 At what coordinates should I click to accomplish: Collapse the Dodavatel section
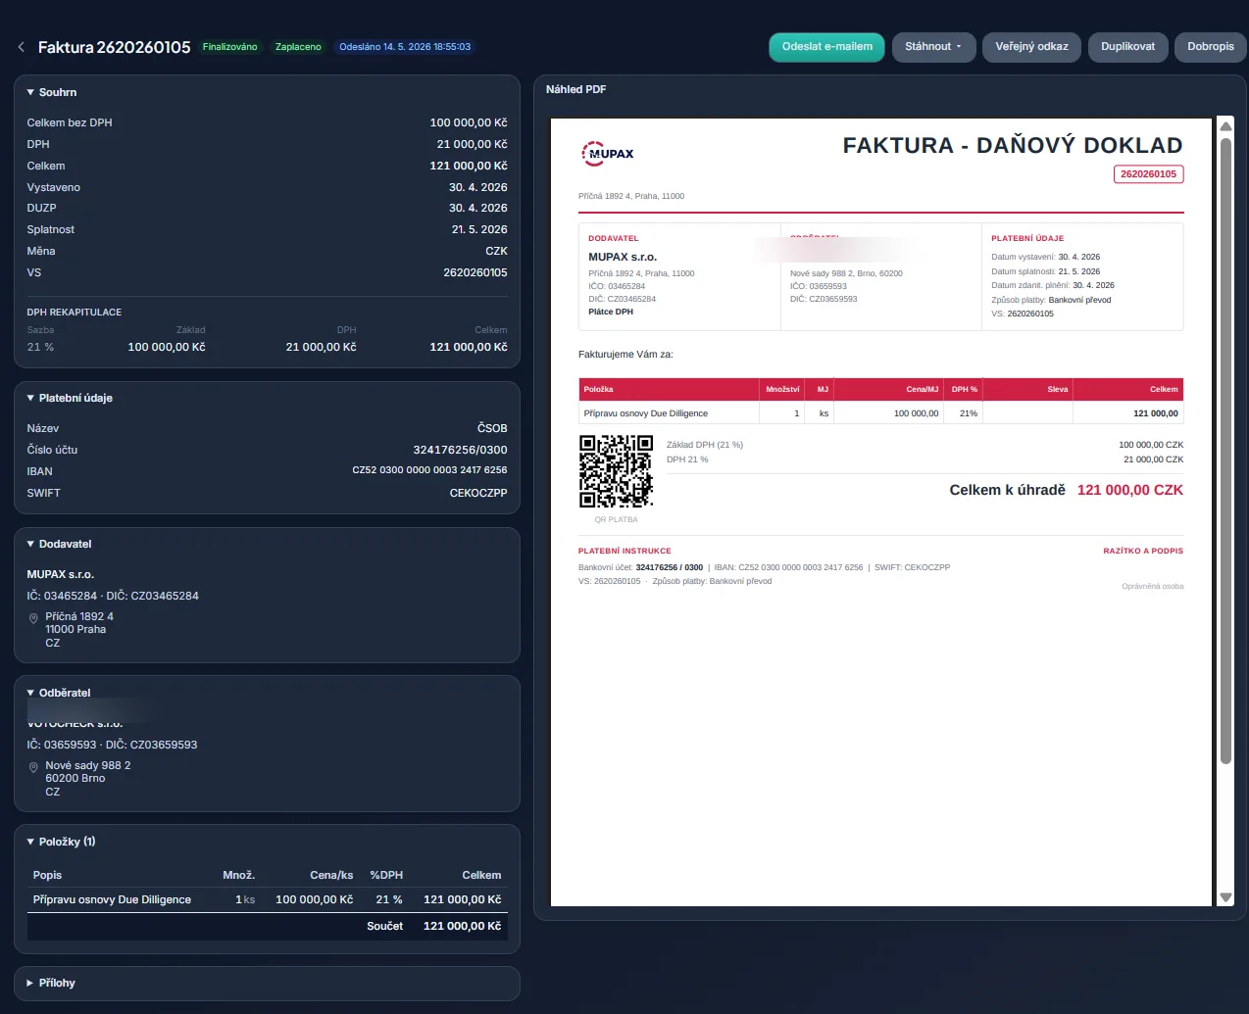click(x=59, y=544)
